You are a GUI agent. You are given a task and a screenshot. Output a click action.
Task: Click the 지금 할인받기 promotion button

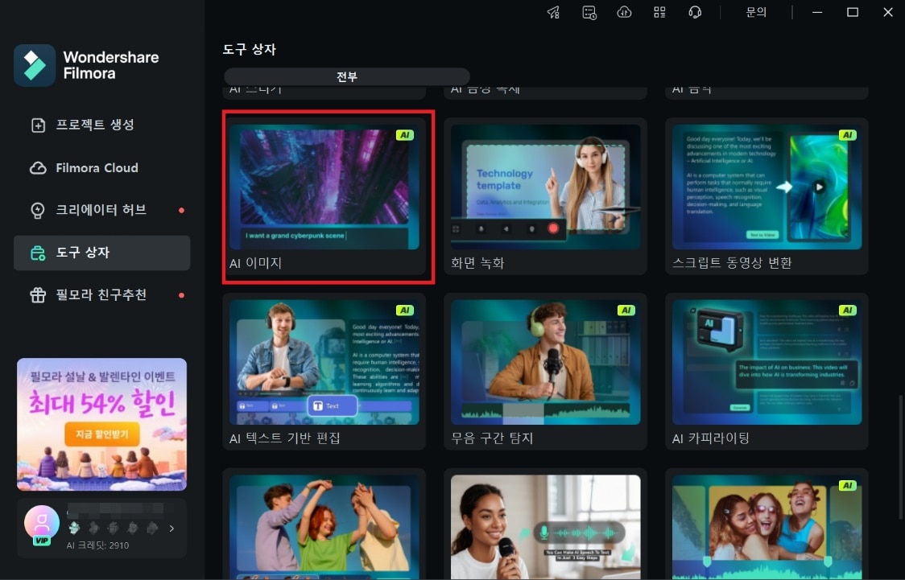click(101, 434)
